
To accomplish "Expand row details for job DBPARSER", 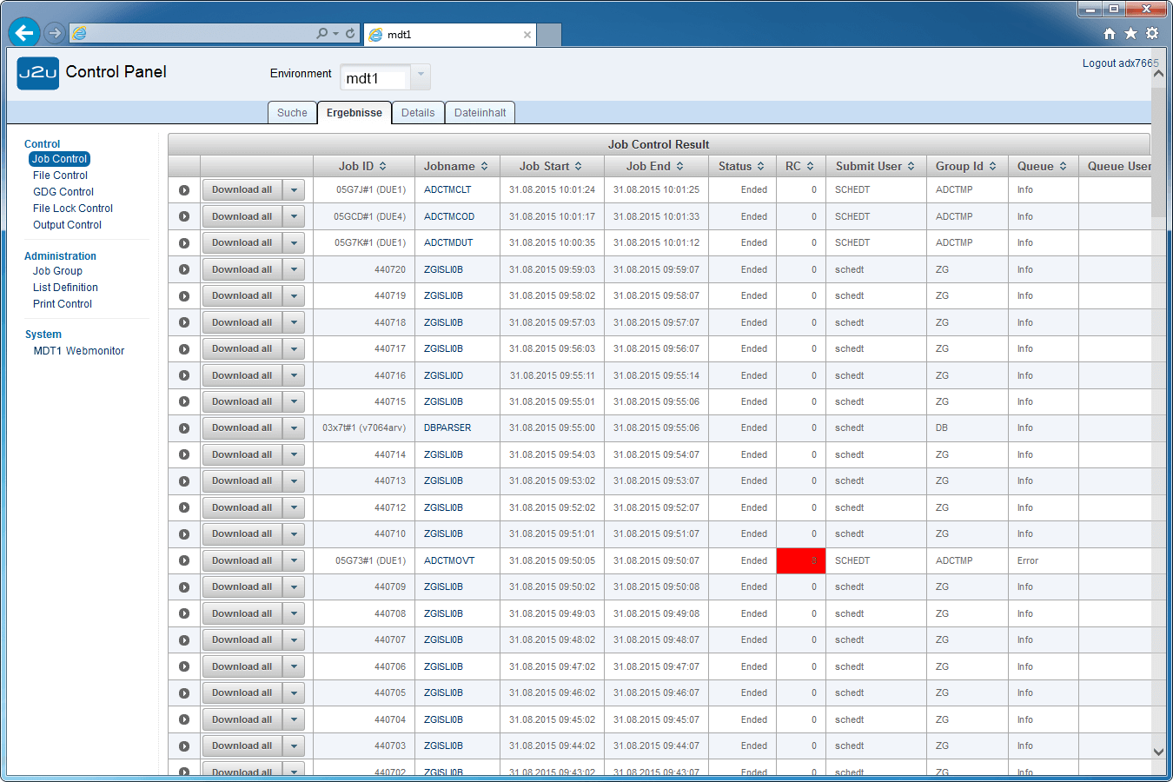I will 184,428.
